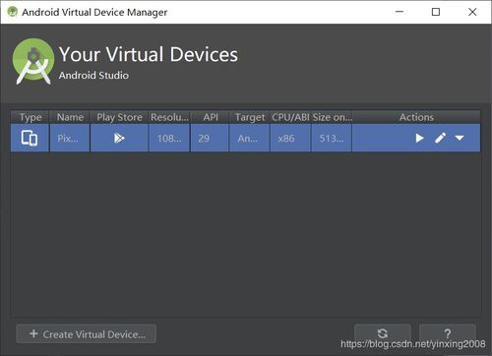Sort by the Size on Disk column header
The width and height of the screenshot is (492, 356).
[332, 117]
